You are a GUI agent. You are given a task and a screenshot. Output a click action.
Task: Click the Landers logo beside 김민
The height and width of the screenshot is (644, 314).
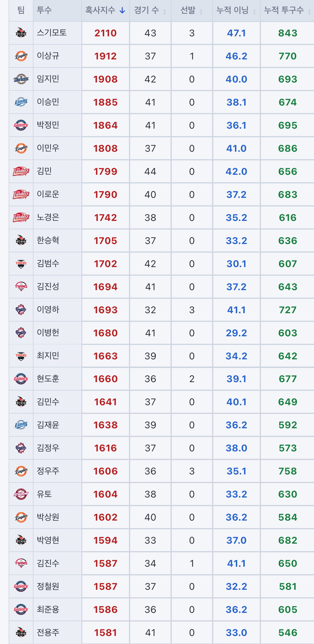(x=21, y=171)
